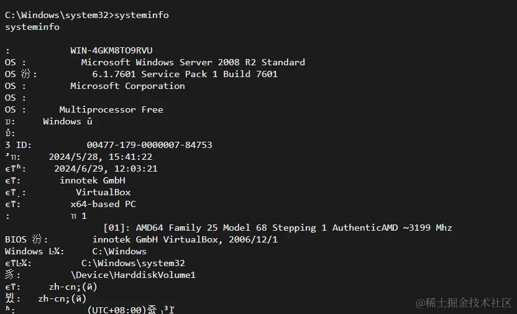Image resolution: width=517 pixels, height=314 pixels.
Task: Click C:\Windows on the Windows directory line
Action: pos(119,251)
